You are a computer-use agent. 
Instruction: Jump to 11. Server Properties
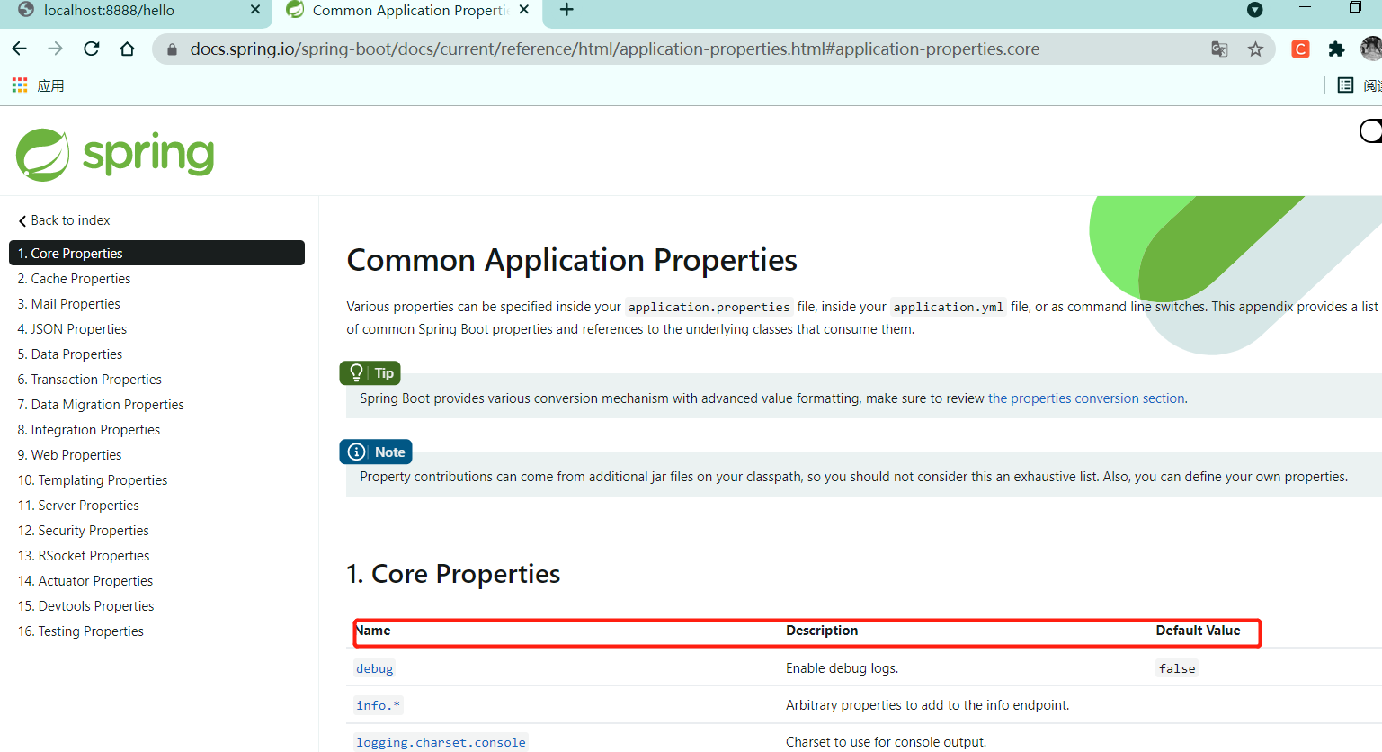[x=78, y=506]
